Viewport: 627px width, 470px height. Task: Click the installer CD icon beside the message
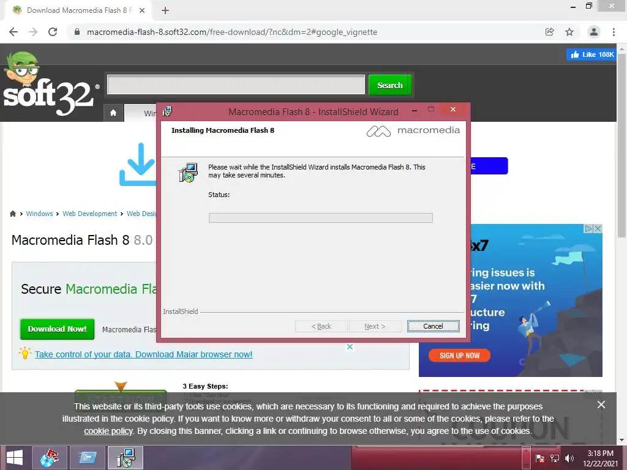pyautogui.click(x=188, y=173)
